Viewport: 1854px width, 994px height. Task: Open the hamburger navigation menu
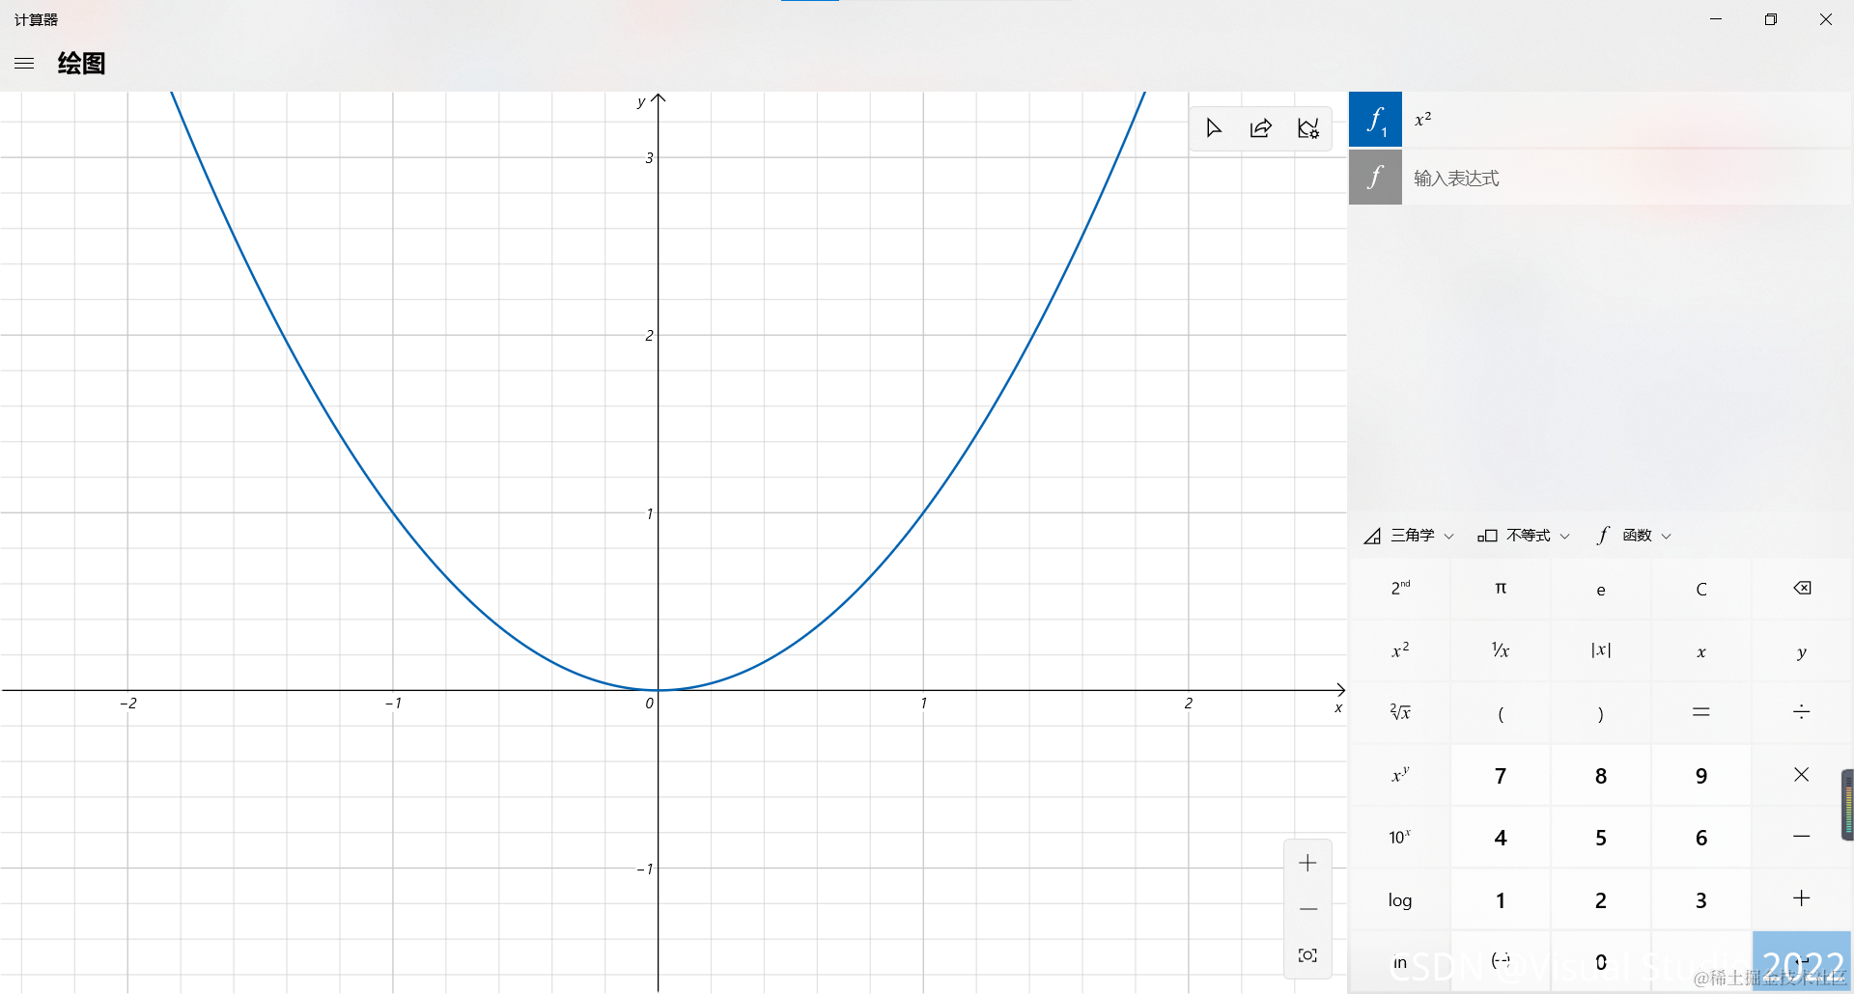[x=24, y=64]
